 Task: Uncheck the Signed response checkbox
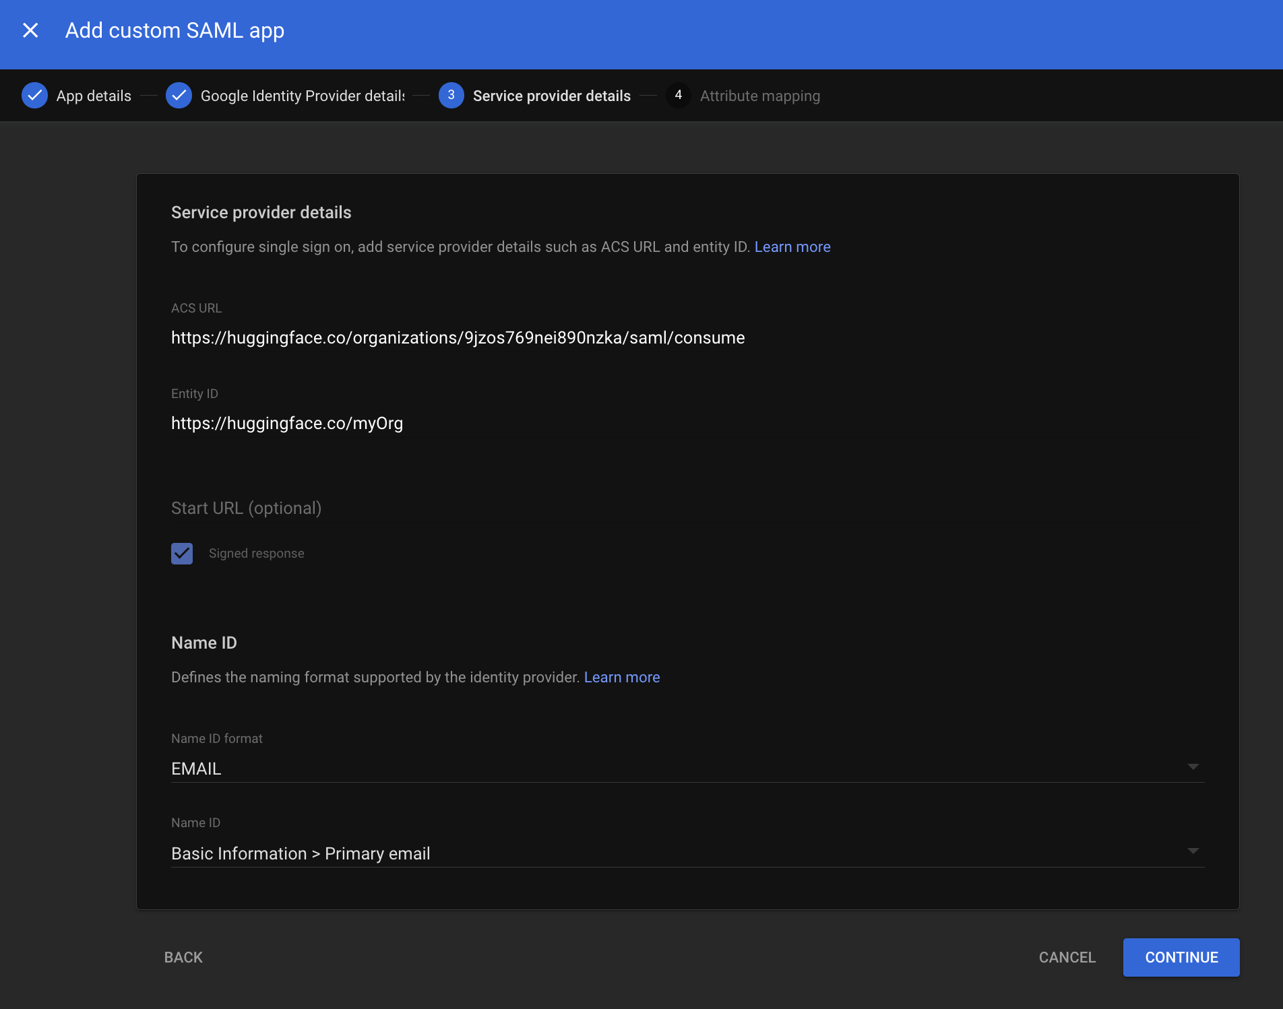182,553
